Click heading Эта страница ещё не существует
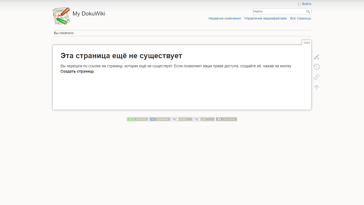Viewport: 364px width, 205px height. pos(121,56)
